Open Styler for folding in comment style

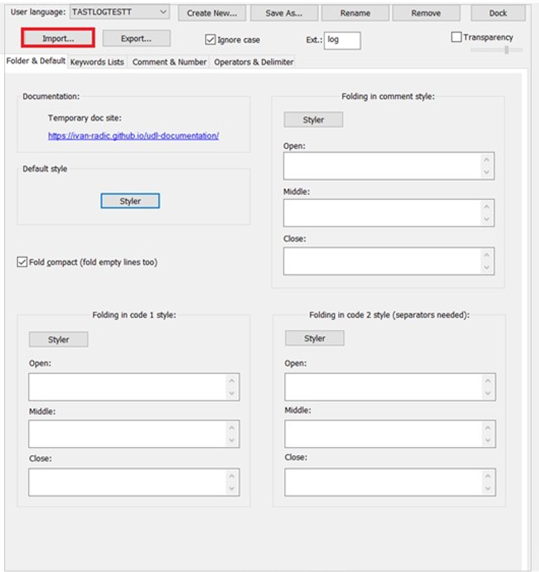coord(313,119)
